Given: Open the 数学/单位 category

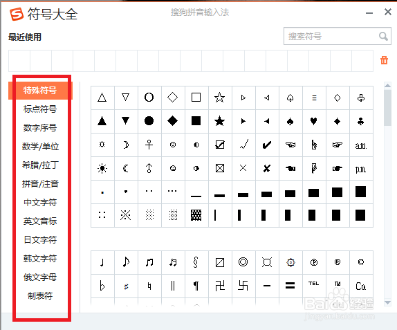Looking at the screenshot, I should 40,147.
